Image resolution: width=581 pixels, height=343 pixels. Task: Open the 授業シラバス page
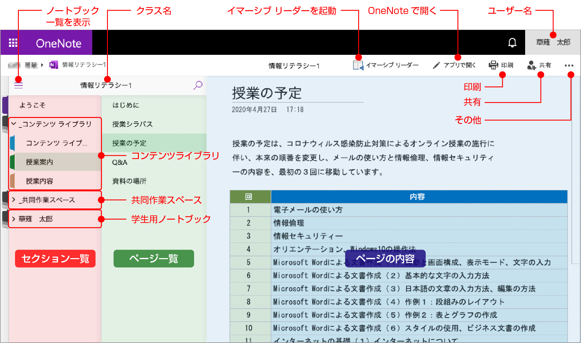[x=132, y=124]
